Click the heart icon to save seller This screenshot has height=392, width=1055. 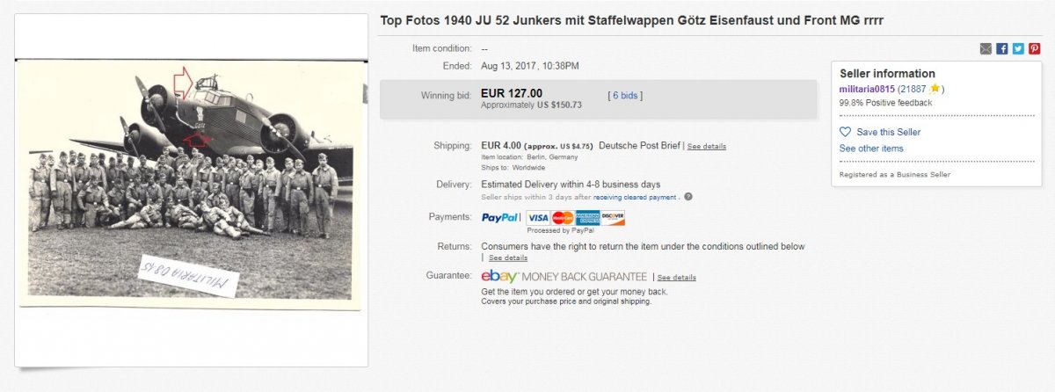846,132
